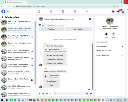
Task: Click the WhatsApp call button
Action: [51, 81]
